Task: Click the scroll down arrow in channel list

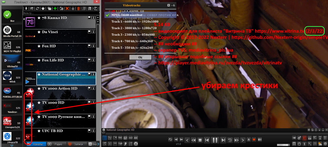Action: [98, 22]
